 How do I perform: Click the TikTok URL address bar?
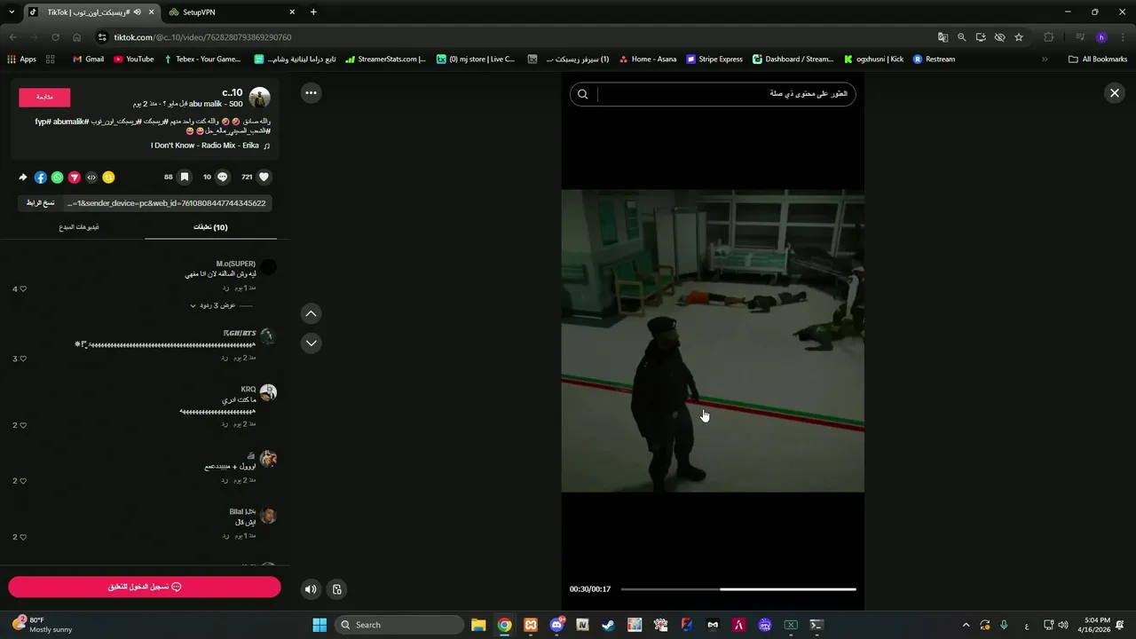coord(515,37)
